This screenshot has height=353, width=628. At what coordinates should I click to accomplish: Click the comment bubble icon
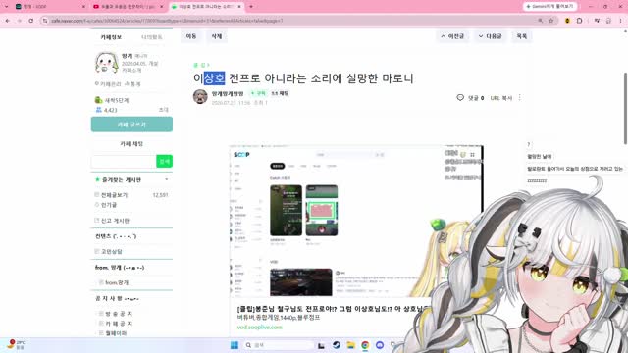(x=460, y=98)
